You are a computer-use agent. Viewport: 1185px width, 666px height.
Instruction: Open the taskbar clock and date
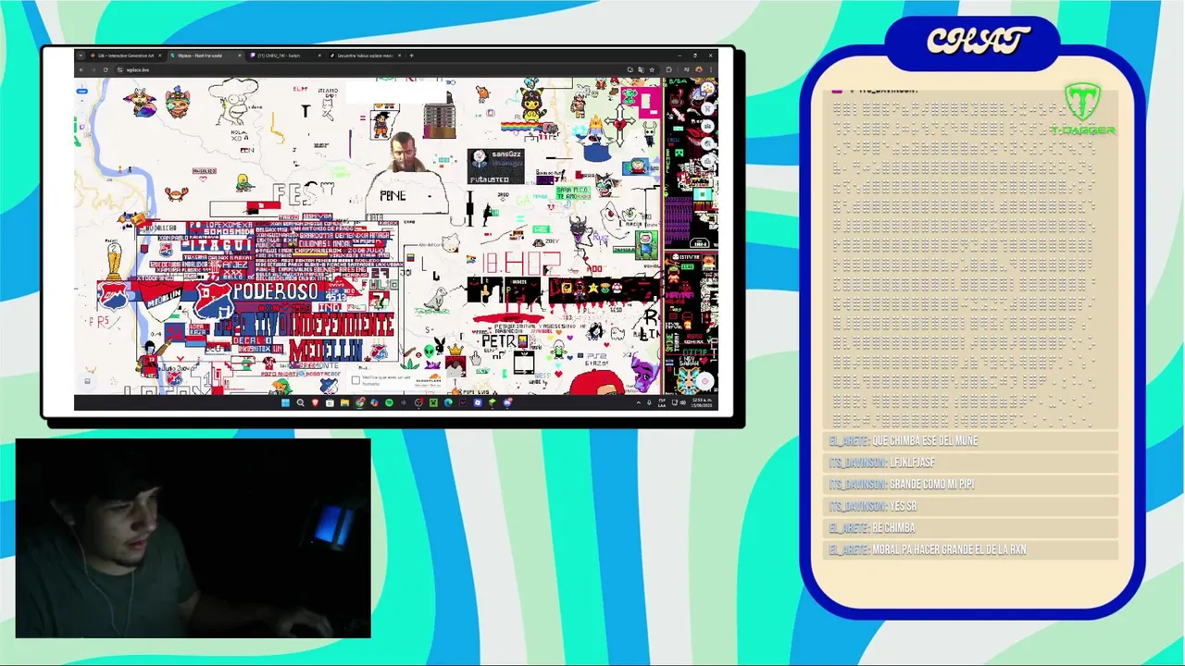tap(701, 403)
